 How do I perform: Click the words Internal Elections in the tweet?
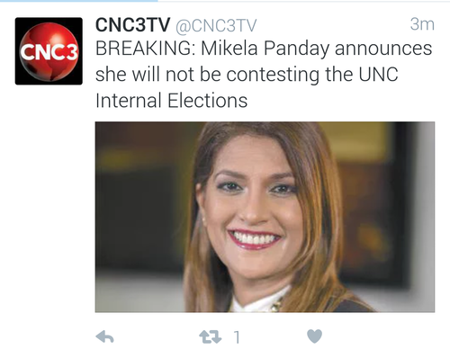click(172, 101)
